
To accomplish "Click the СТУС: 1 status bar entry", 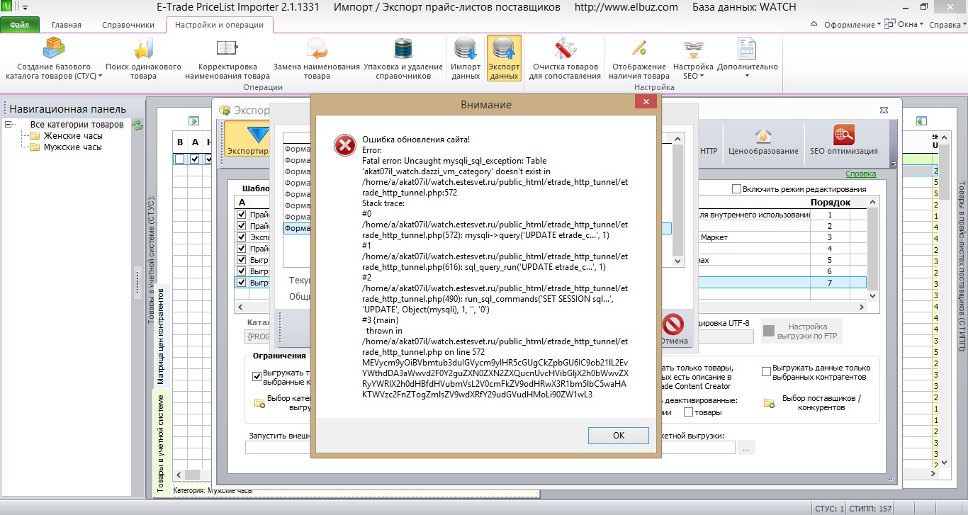I will (830, 508).
